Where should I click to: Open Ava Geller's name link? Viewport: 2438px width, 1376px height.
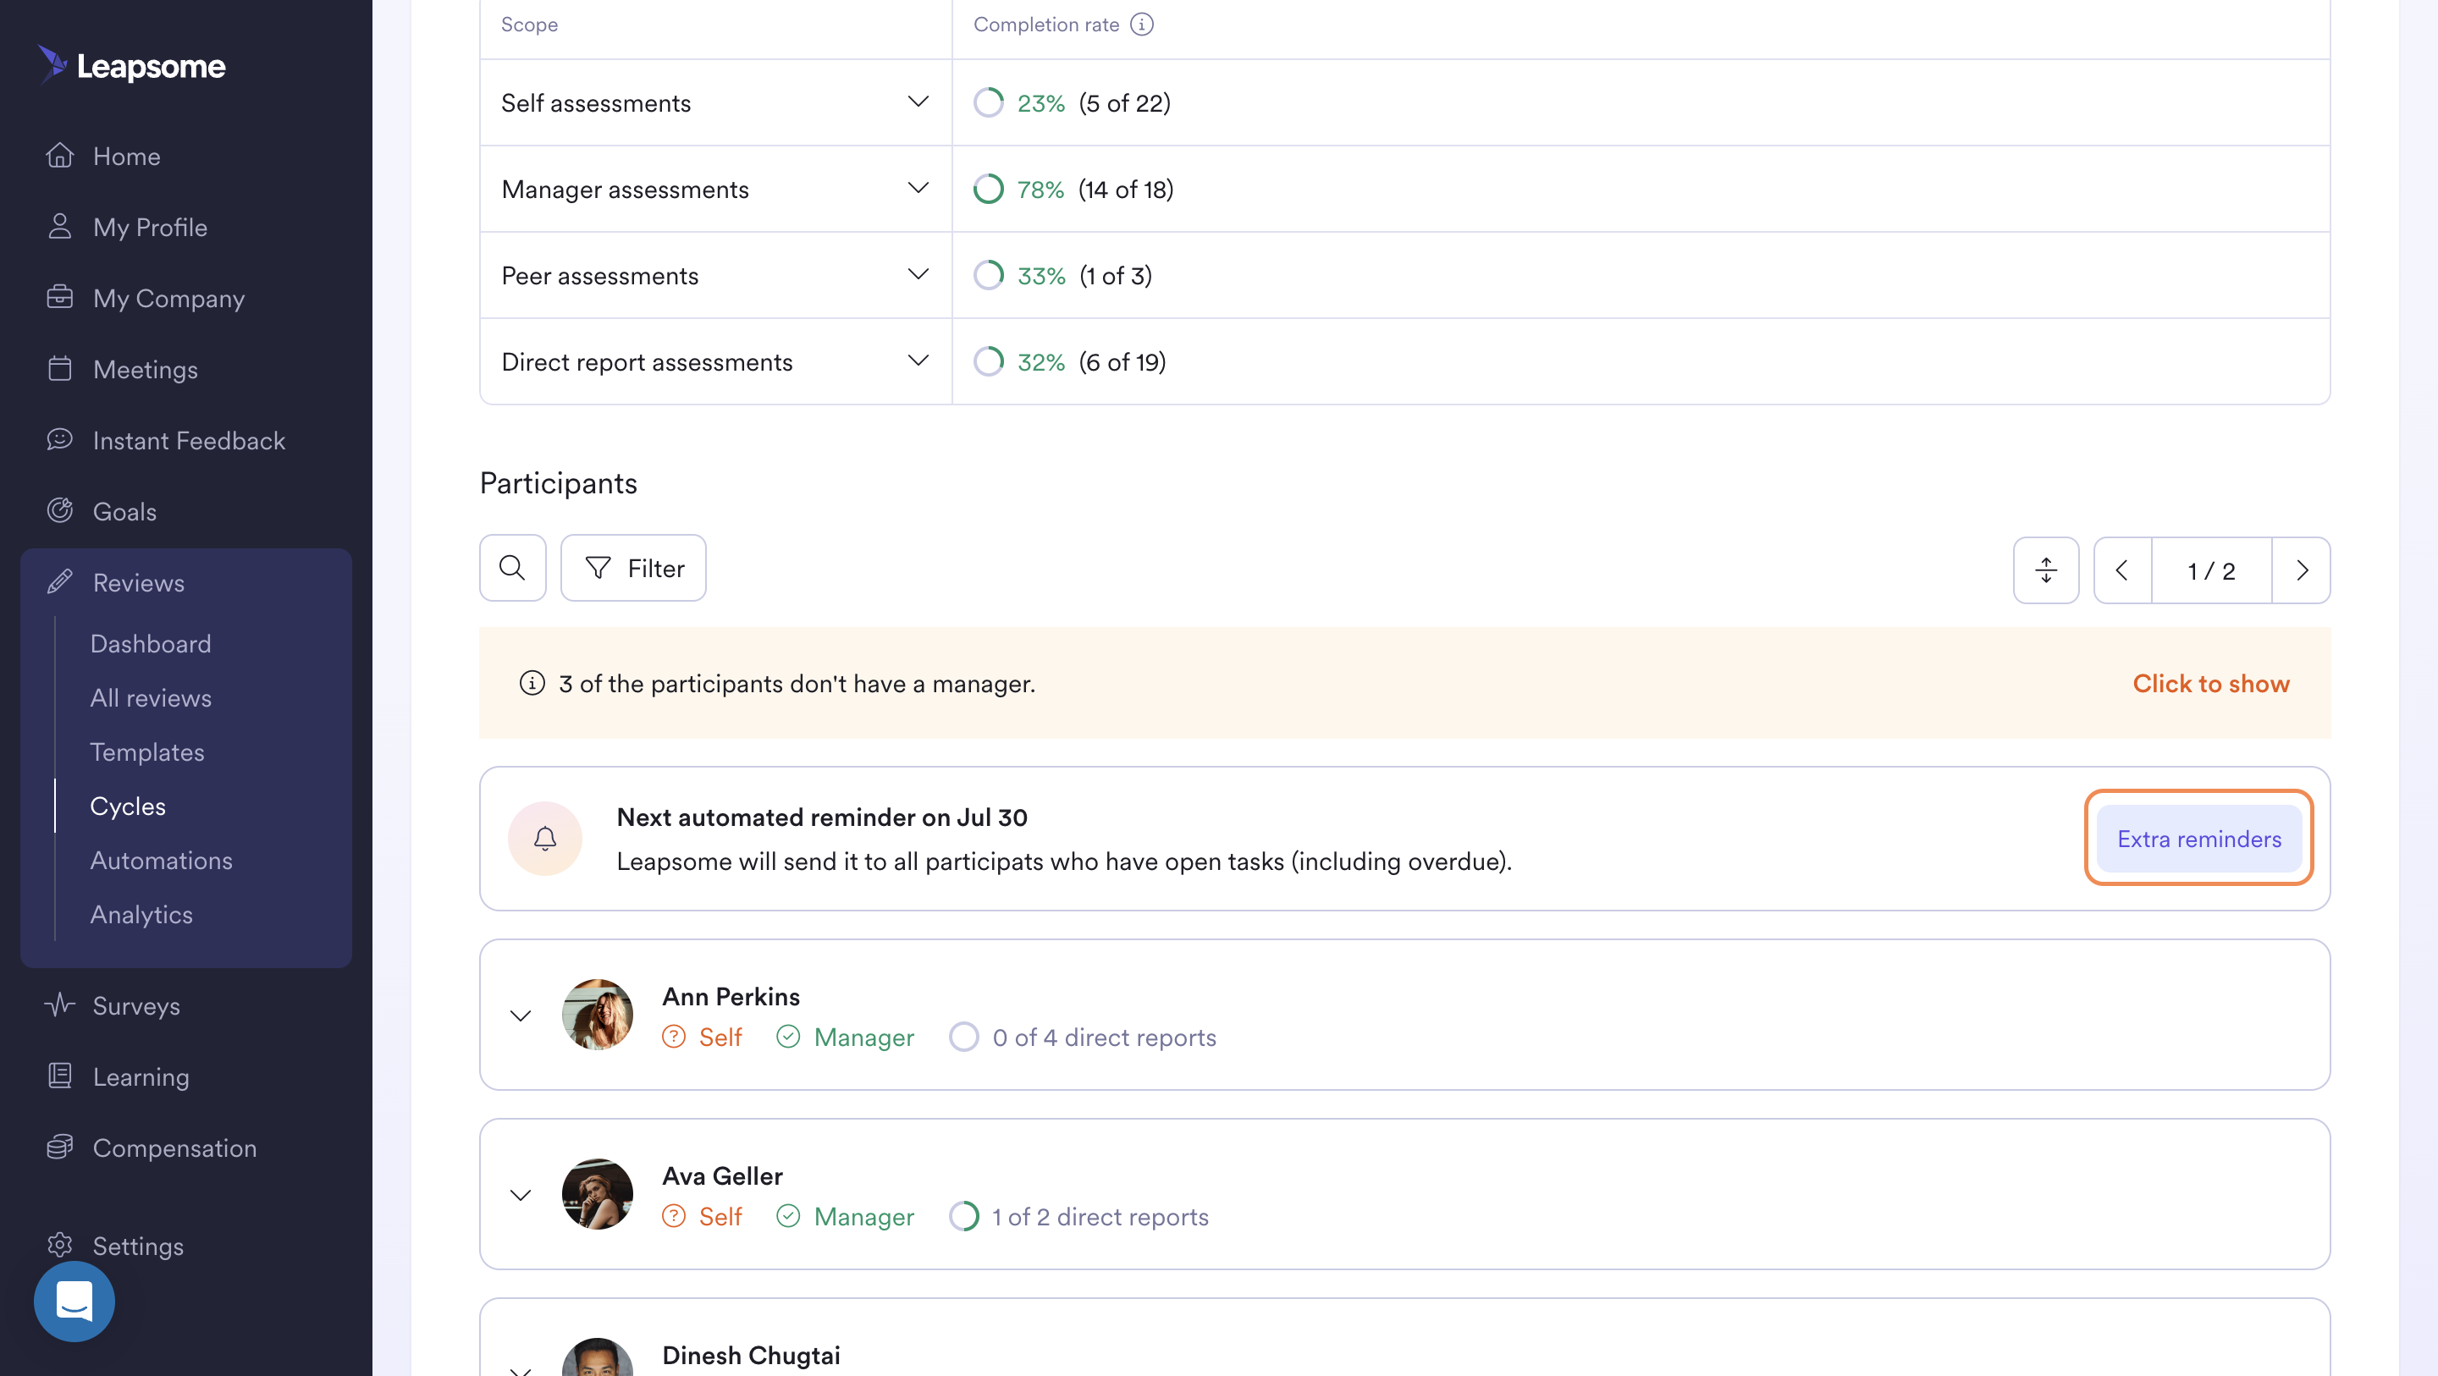click(722, 1175)
